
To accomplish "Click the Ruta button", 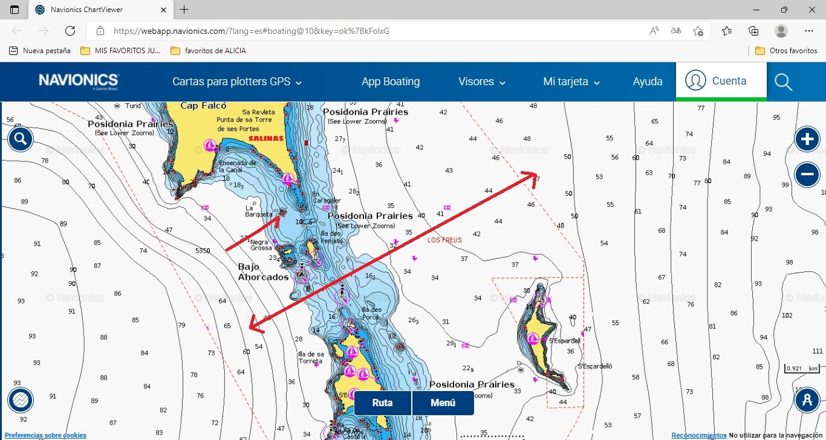I will pyautogui.click(x=382, y=403).
